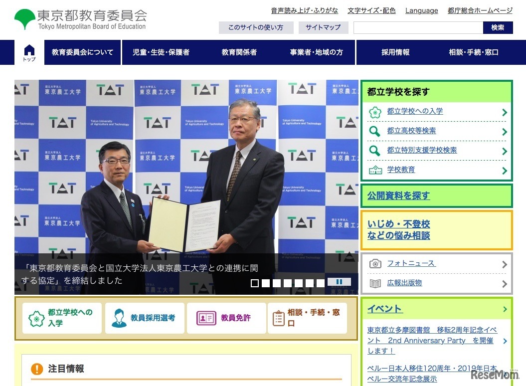This screenshot has width=526, height=386.
Task: Click the site search input field
Action: 418,27
